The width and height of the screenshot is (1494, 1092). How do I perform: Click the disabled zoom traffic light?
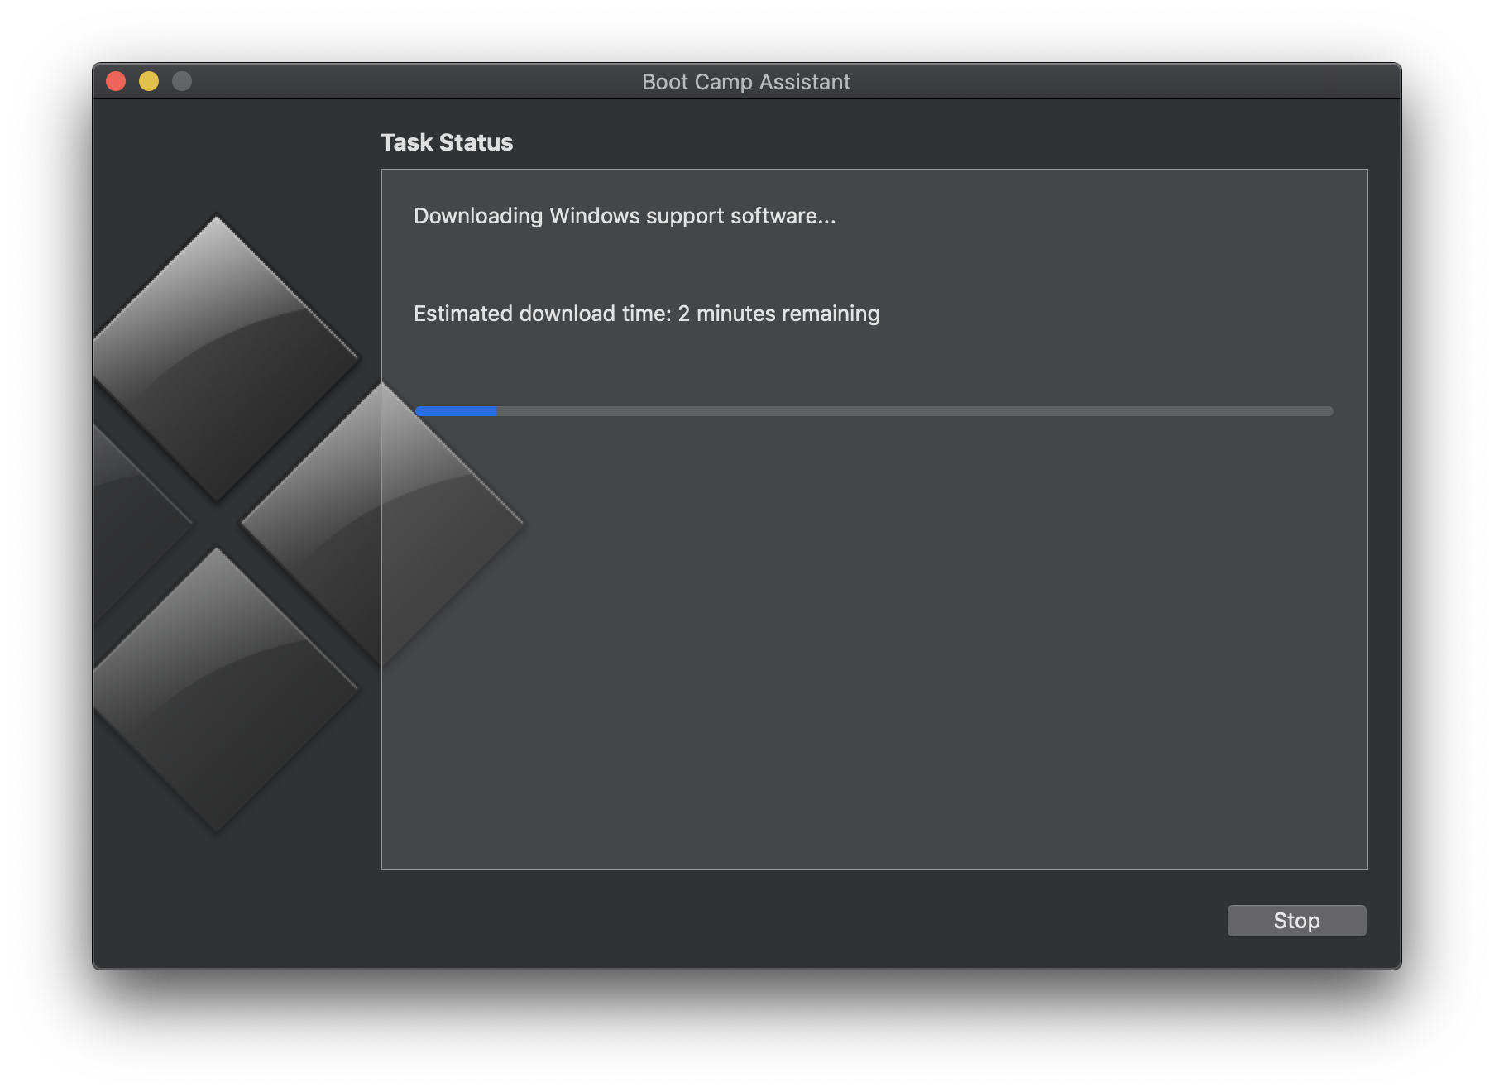click(x=180, y=81)
